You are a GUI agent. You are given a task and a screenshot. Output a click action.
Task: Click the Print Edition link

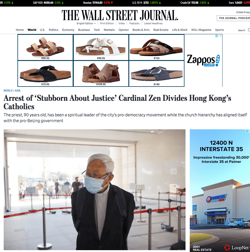[x=107, y=23]
